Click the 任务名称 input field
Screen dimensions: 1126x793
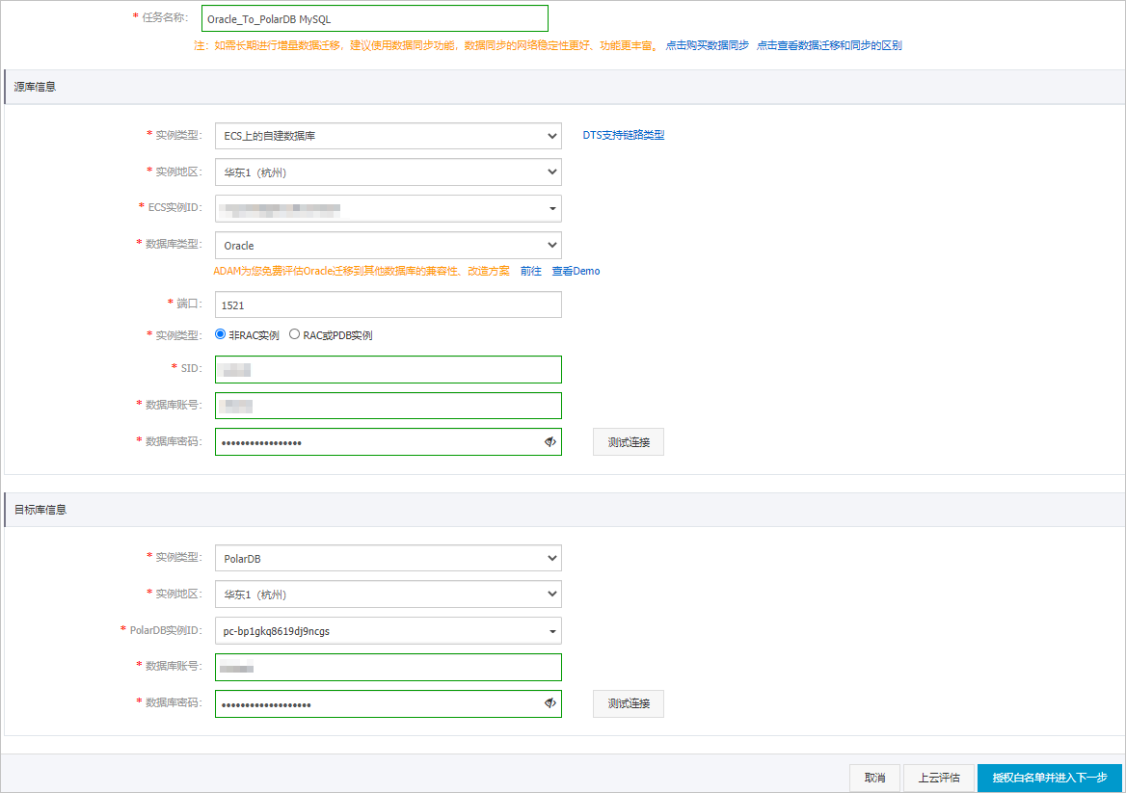[x=374, y=17]
